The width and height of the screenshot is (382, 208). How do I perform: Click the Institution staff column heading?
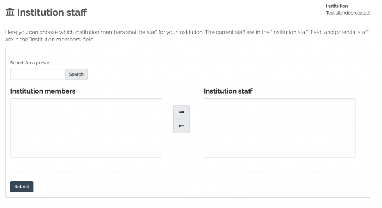(x=228, y=91)
